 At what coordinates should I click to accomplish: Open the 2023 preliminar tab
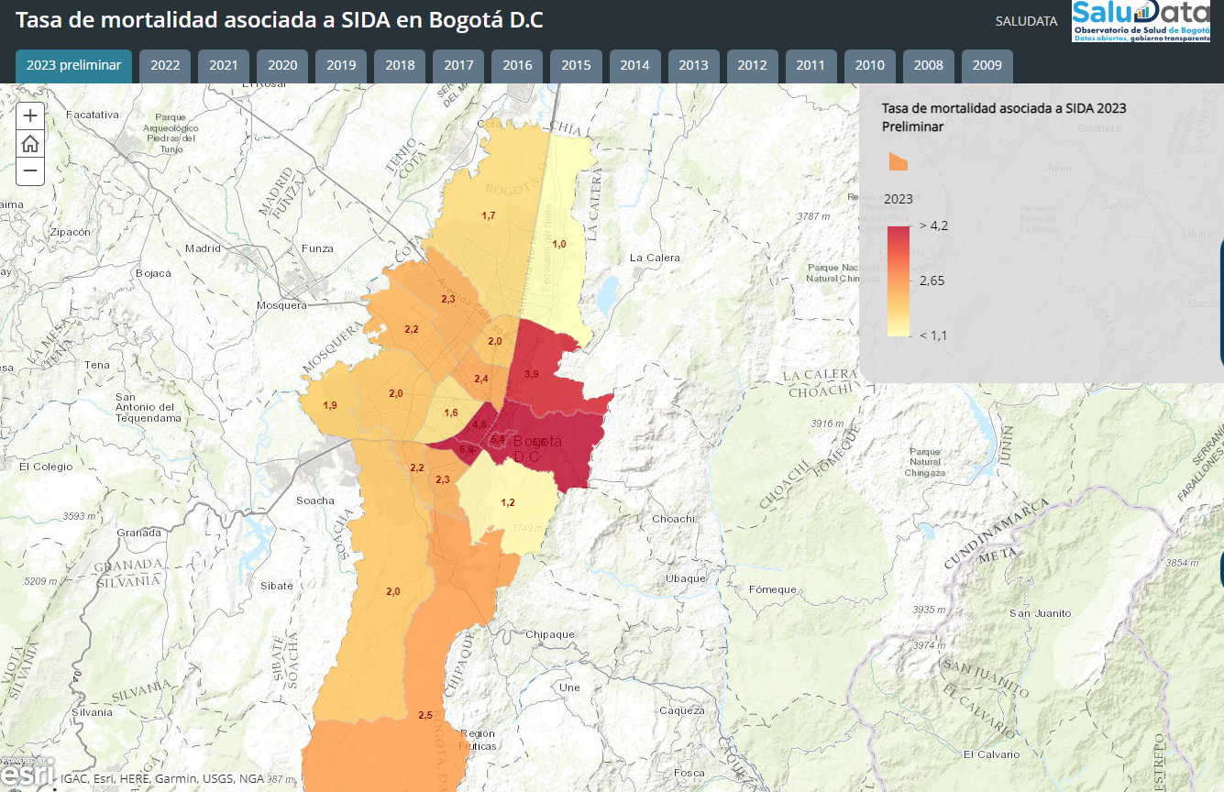coord(74,66)
